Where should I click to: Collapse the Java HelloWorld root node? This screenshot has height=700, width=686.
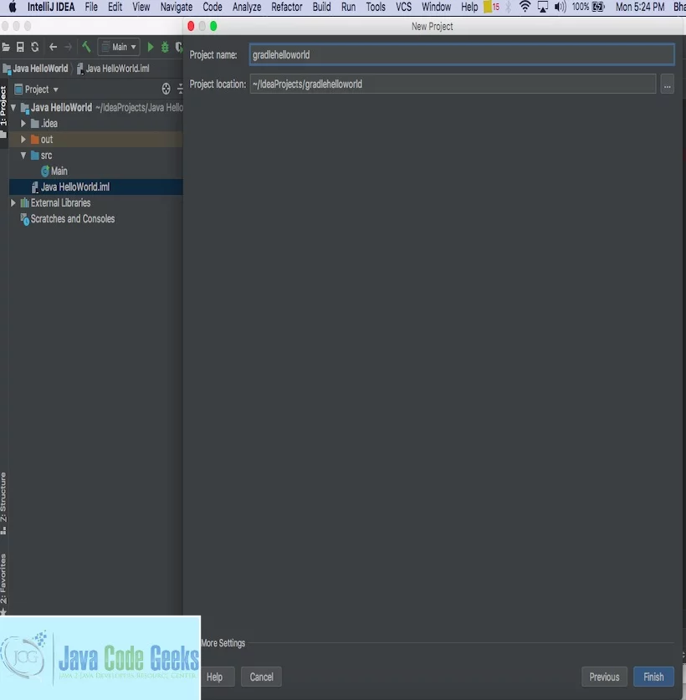[13, 108]
